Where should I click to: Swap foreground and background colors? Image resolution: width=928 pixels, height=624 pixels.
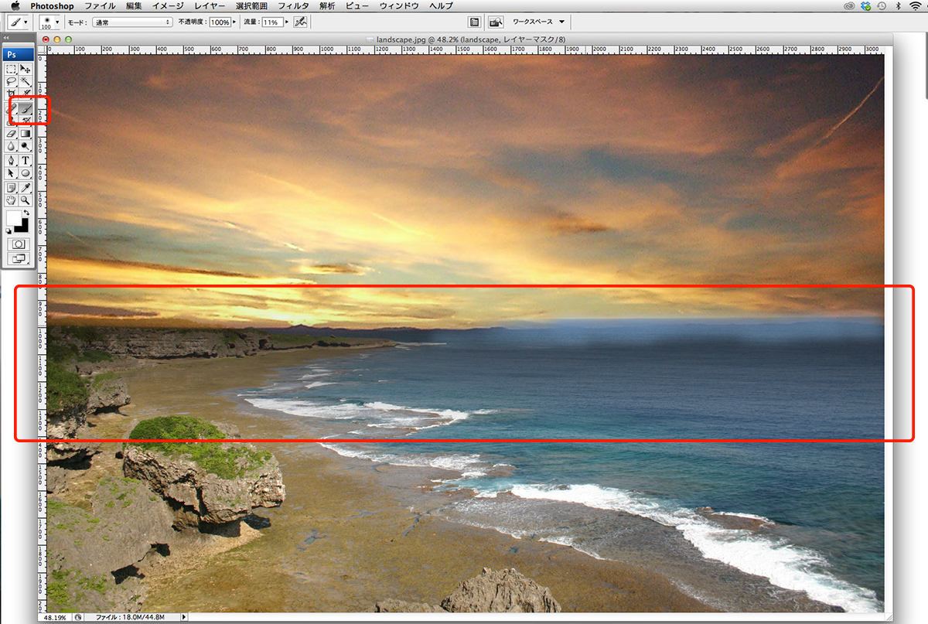pyautogui.click(x=26, y=213)
